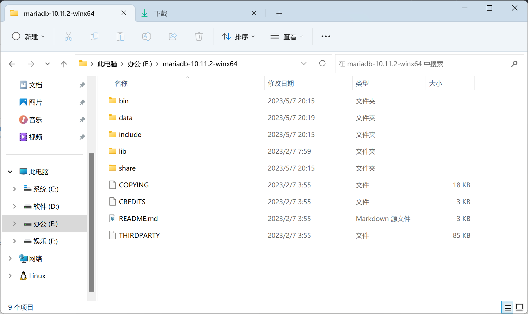Add a new tab with plus icon
This screenshot has width=528, height=314.
(279, 13)
